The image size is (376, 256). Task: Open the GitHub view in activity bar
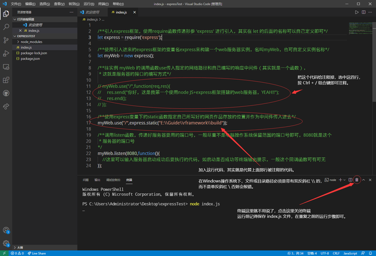click(x=6, y=93)
